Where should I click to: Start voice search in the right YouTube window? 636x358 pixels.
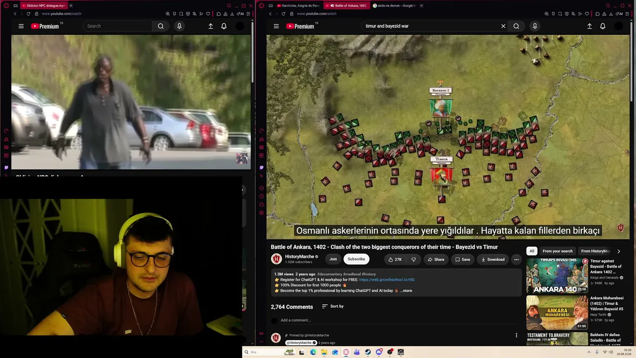click(535, 26)
